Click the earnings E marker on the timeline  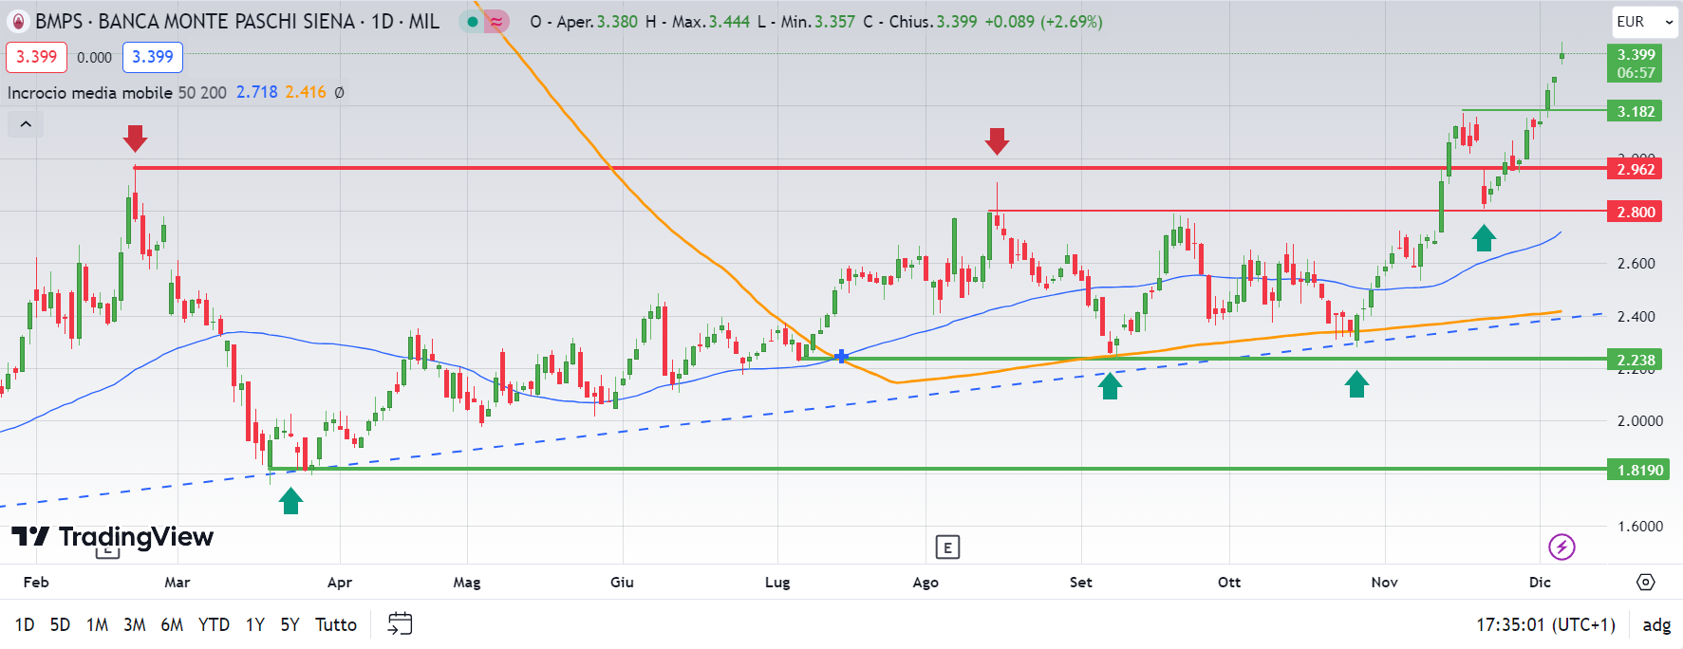(947, 547)
